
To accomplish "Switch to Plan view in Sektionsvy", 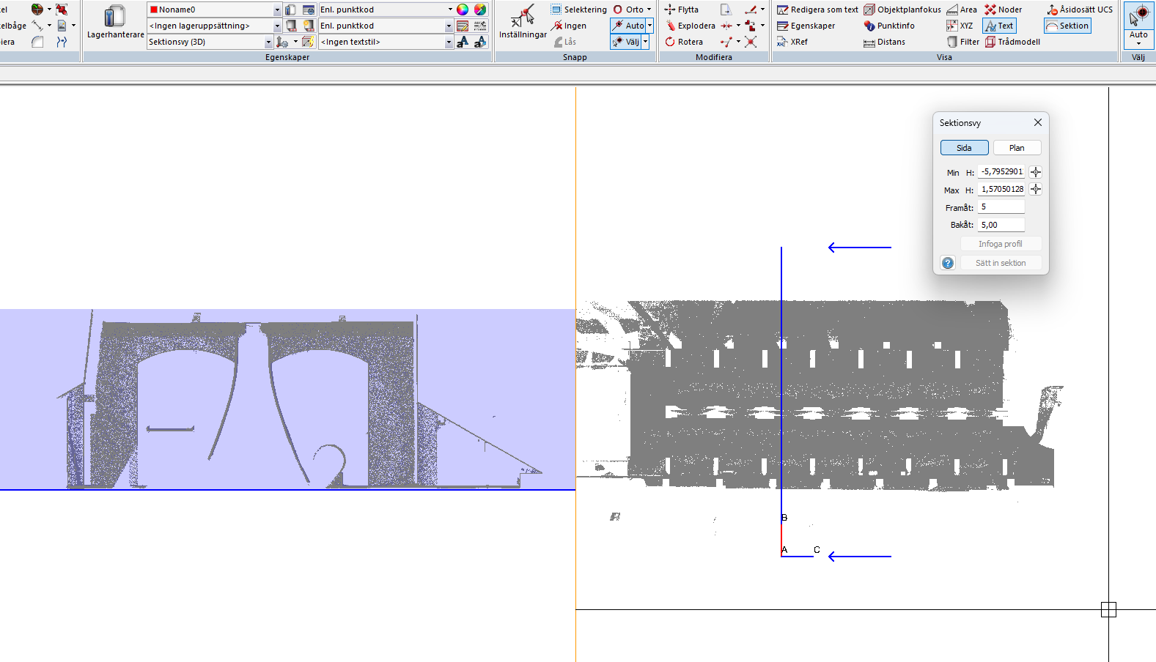I will pyautogui.click(x=1017, y=148).
